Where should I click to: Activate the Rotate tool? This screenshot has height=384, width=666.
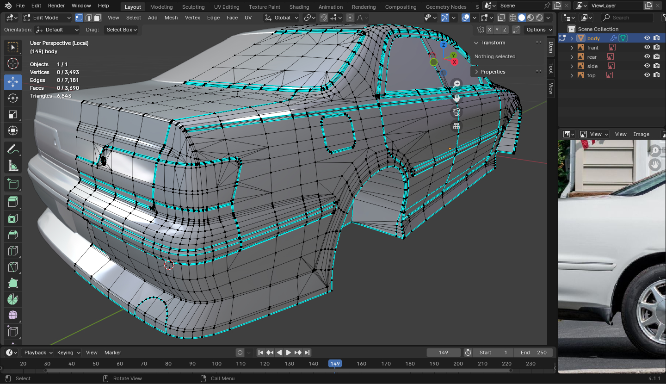tap(13, 98)
